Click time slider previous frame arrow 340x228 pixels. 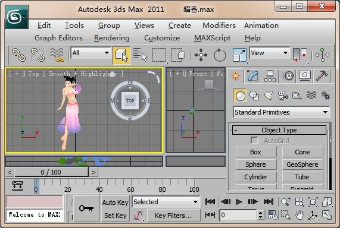(10, 172)
